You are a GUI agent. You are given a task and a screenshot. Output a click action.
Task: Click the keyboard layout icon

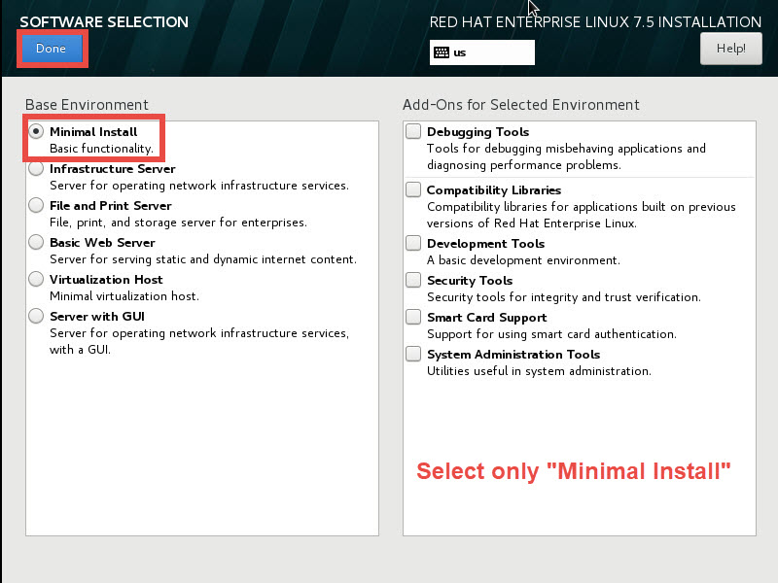coord(442,52)
